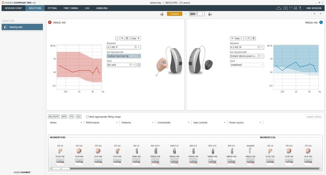
Task: Toggle the CIC style filter
Action: tap(78, 117)
